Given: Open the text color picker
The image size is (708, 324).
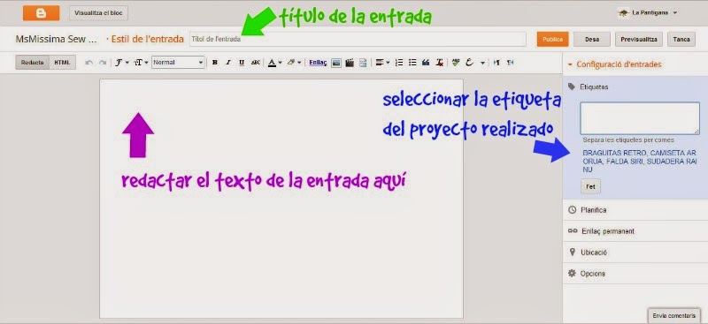Looking at the screenshot, I should [274, 63].
